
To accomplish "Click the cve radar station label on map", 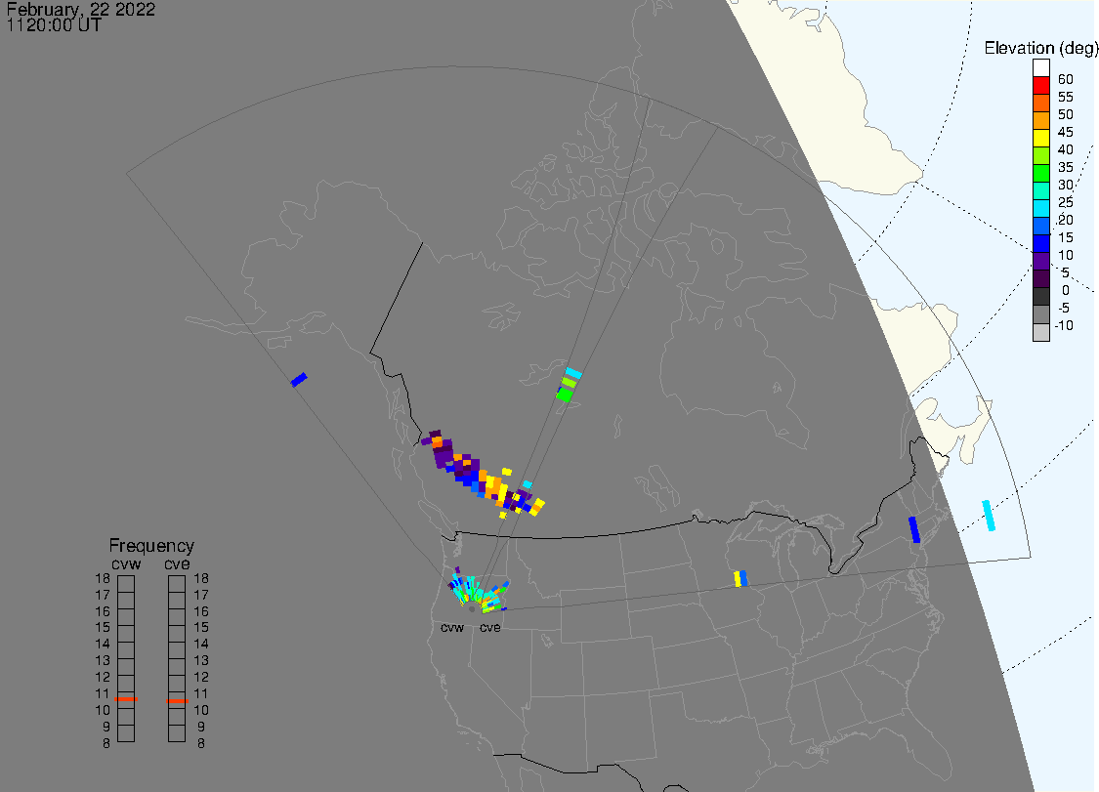I will click(490, 627).
